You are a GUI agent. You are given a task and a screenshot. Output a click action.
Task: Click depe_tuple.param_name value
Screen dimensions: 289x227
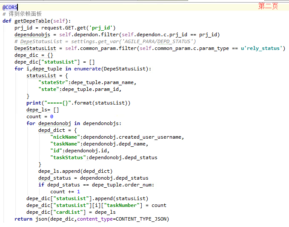102,82
